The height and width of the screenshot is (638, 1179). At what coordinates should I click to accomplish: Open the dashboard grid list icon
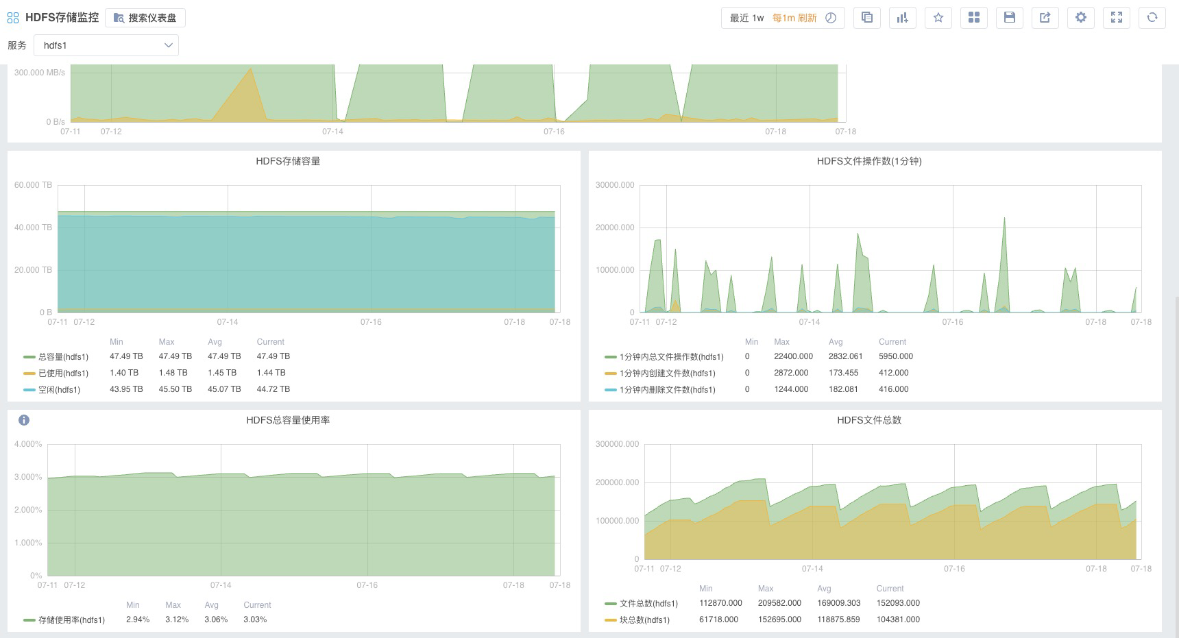point(974,18)
